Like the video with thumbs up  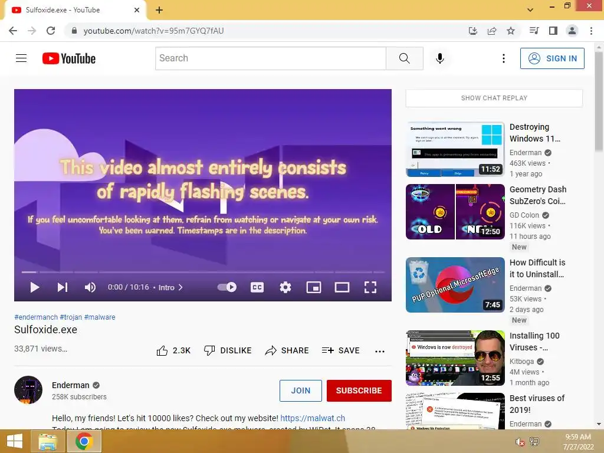click(173, 350)
